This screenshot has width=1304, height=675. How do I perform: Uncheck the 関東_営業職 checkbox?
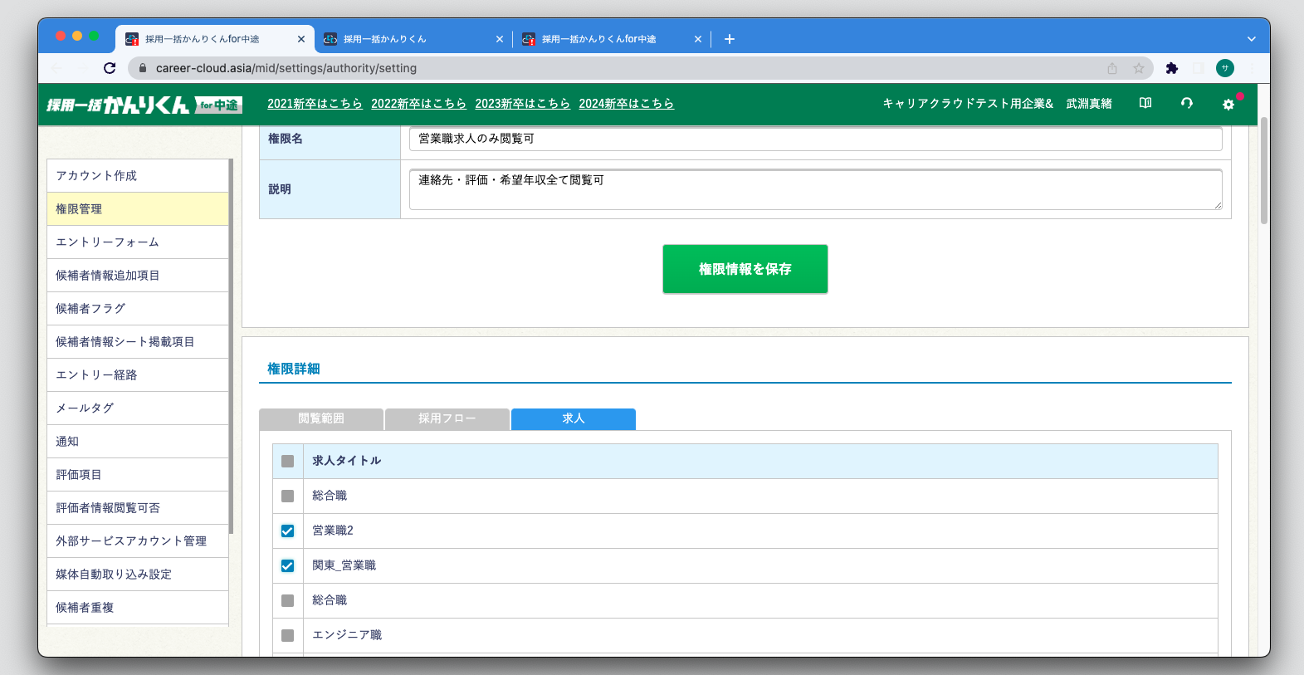[x=288, y=566]
